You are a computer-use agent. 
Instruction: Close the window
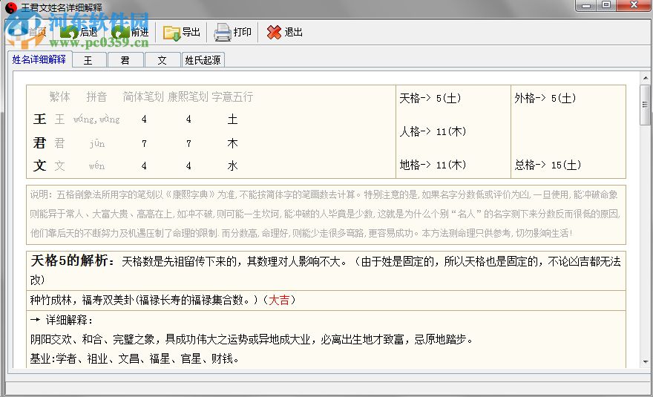click(x=634, y=5)
